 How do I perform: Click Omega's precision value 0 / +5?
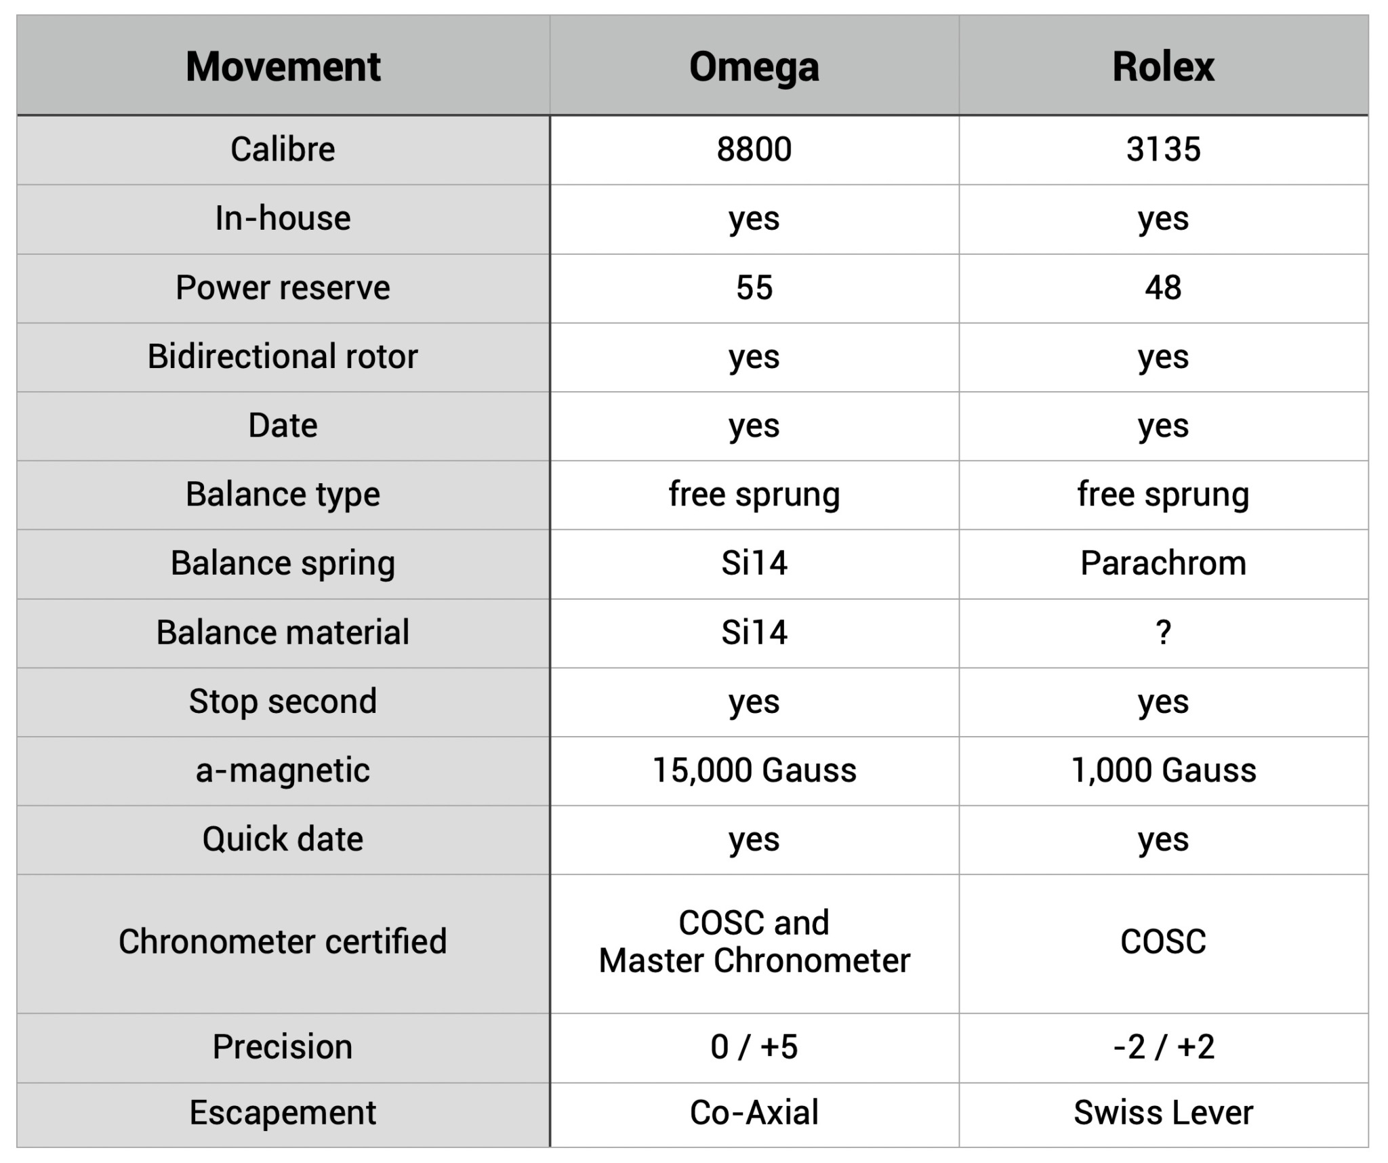click(x=754, y=1046)
